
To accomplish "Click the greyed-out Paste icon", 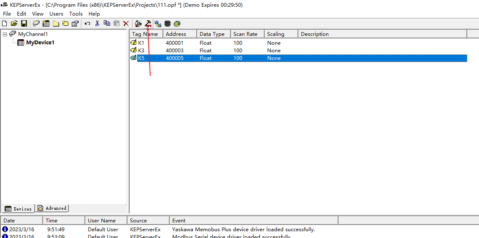I will coord(116,24).
